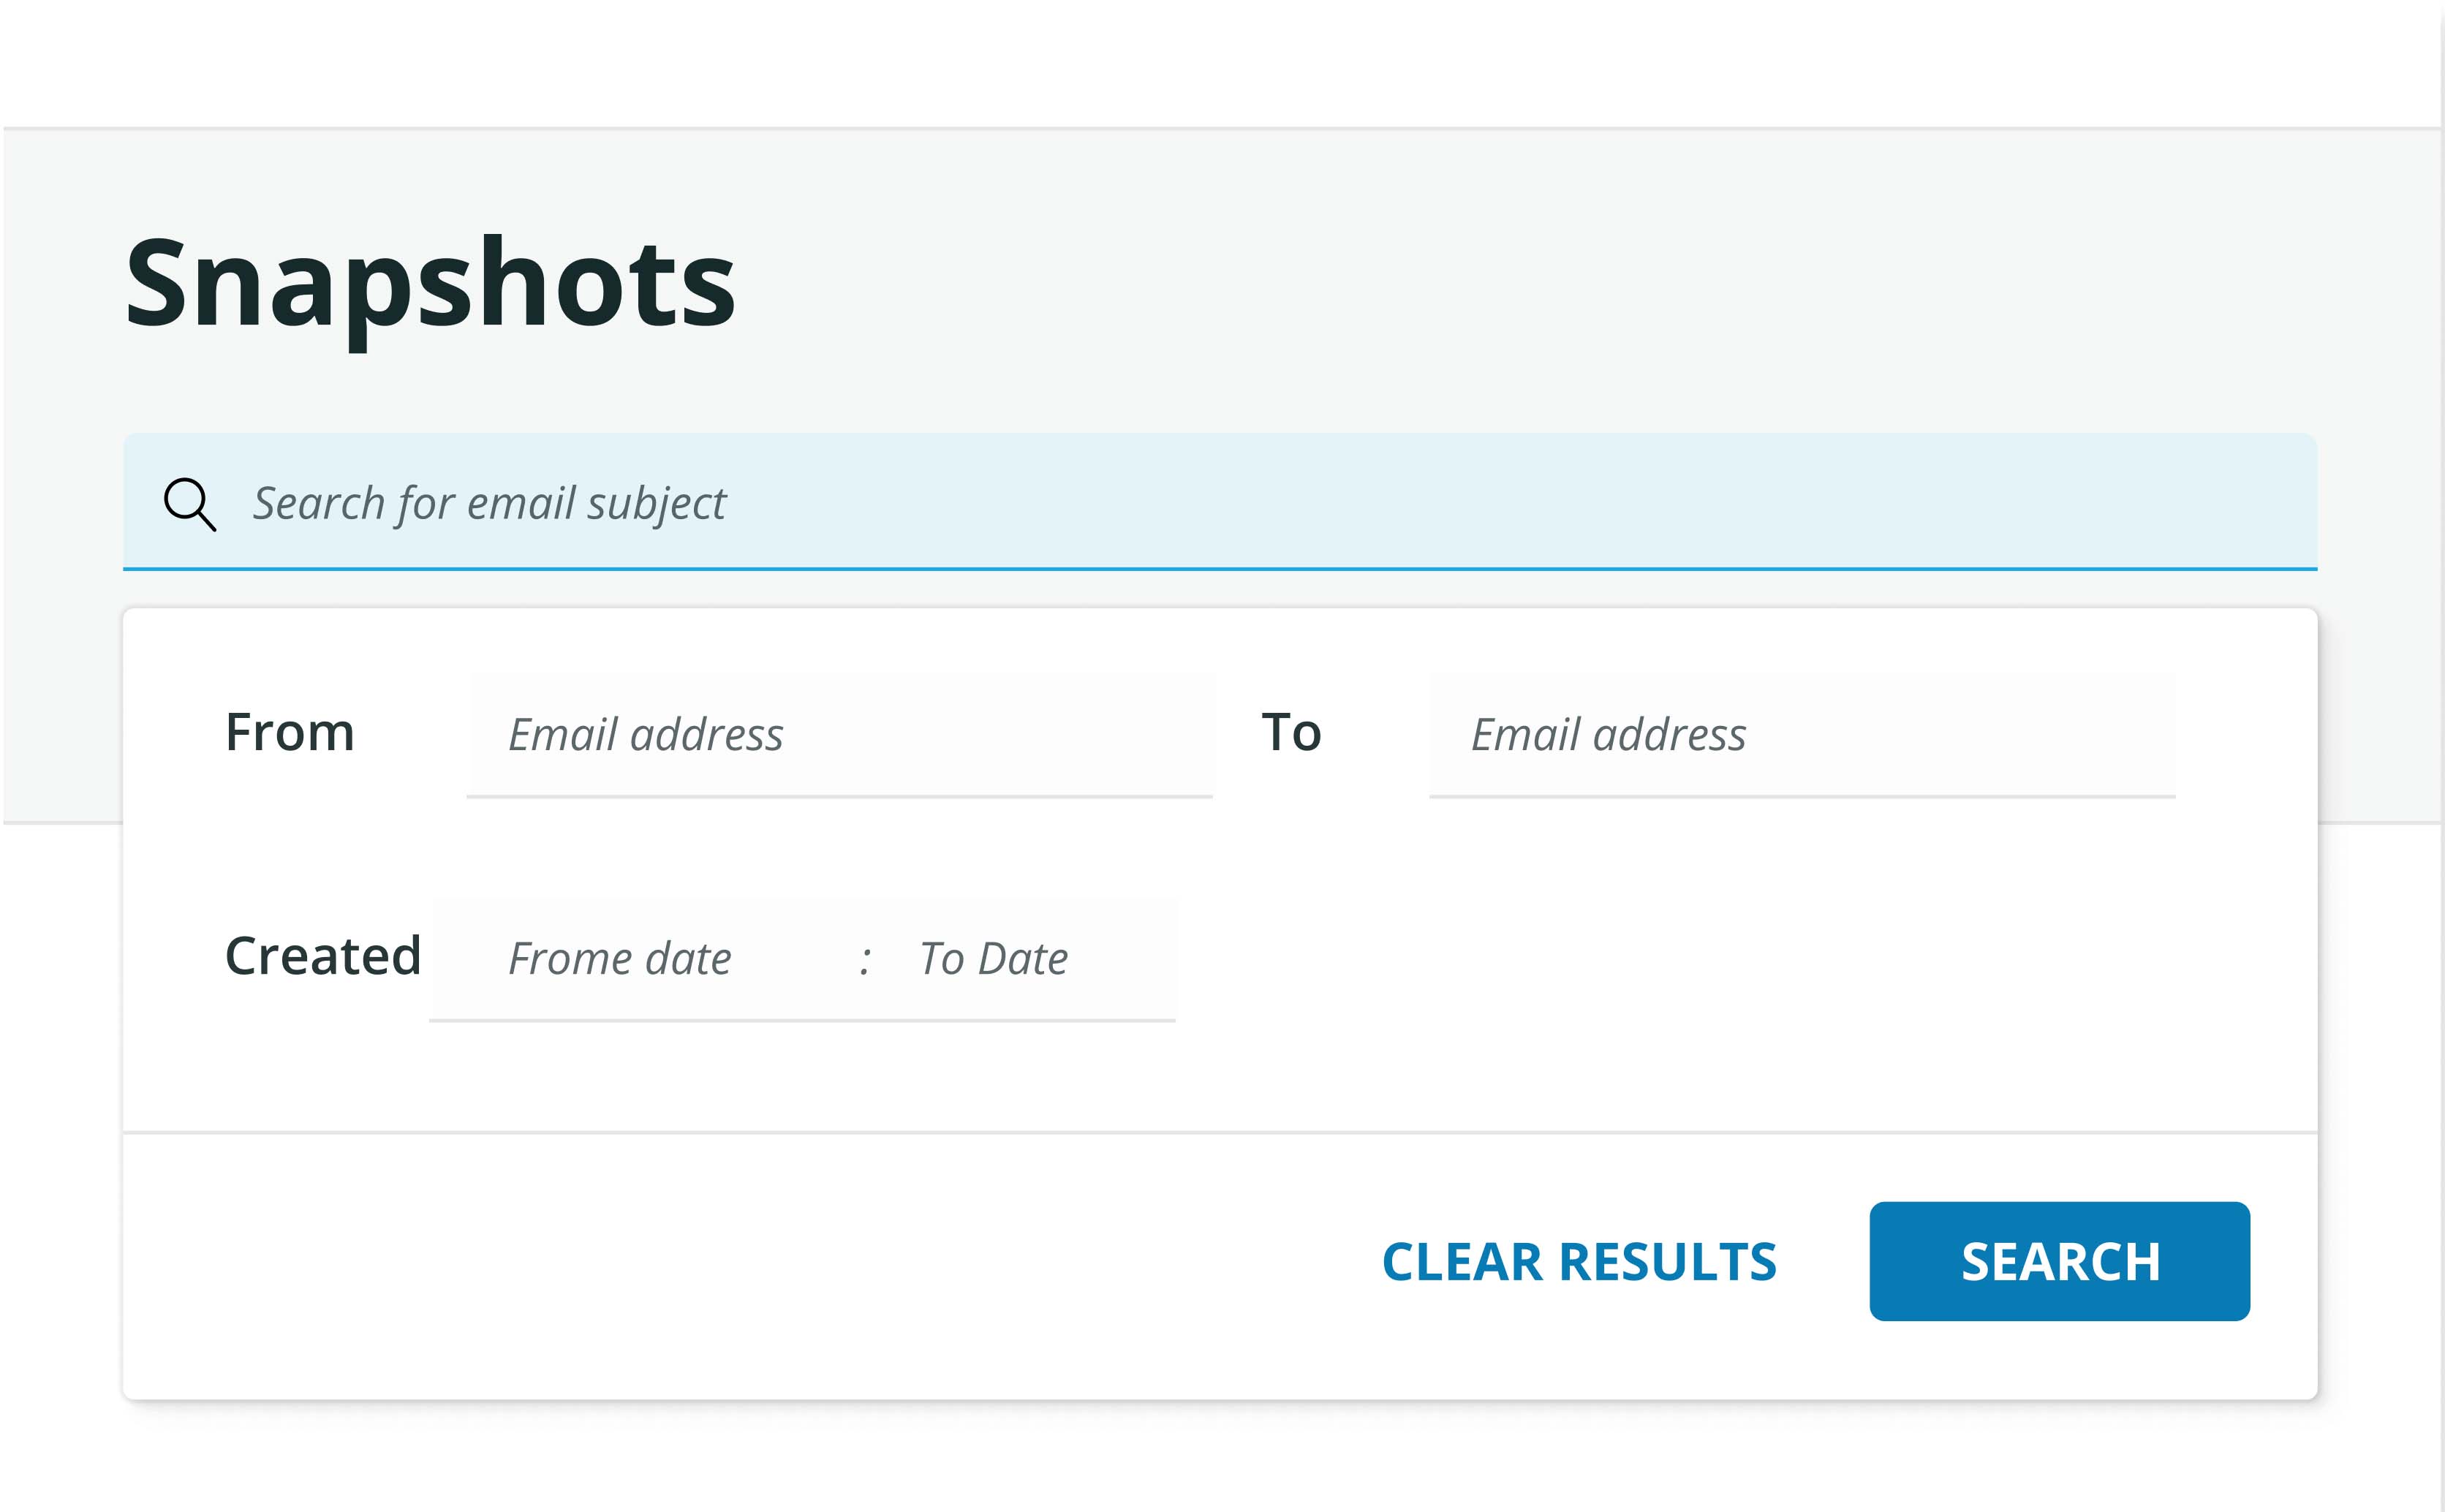
Task: Click the Created label
Action: point(323,955)
